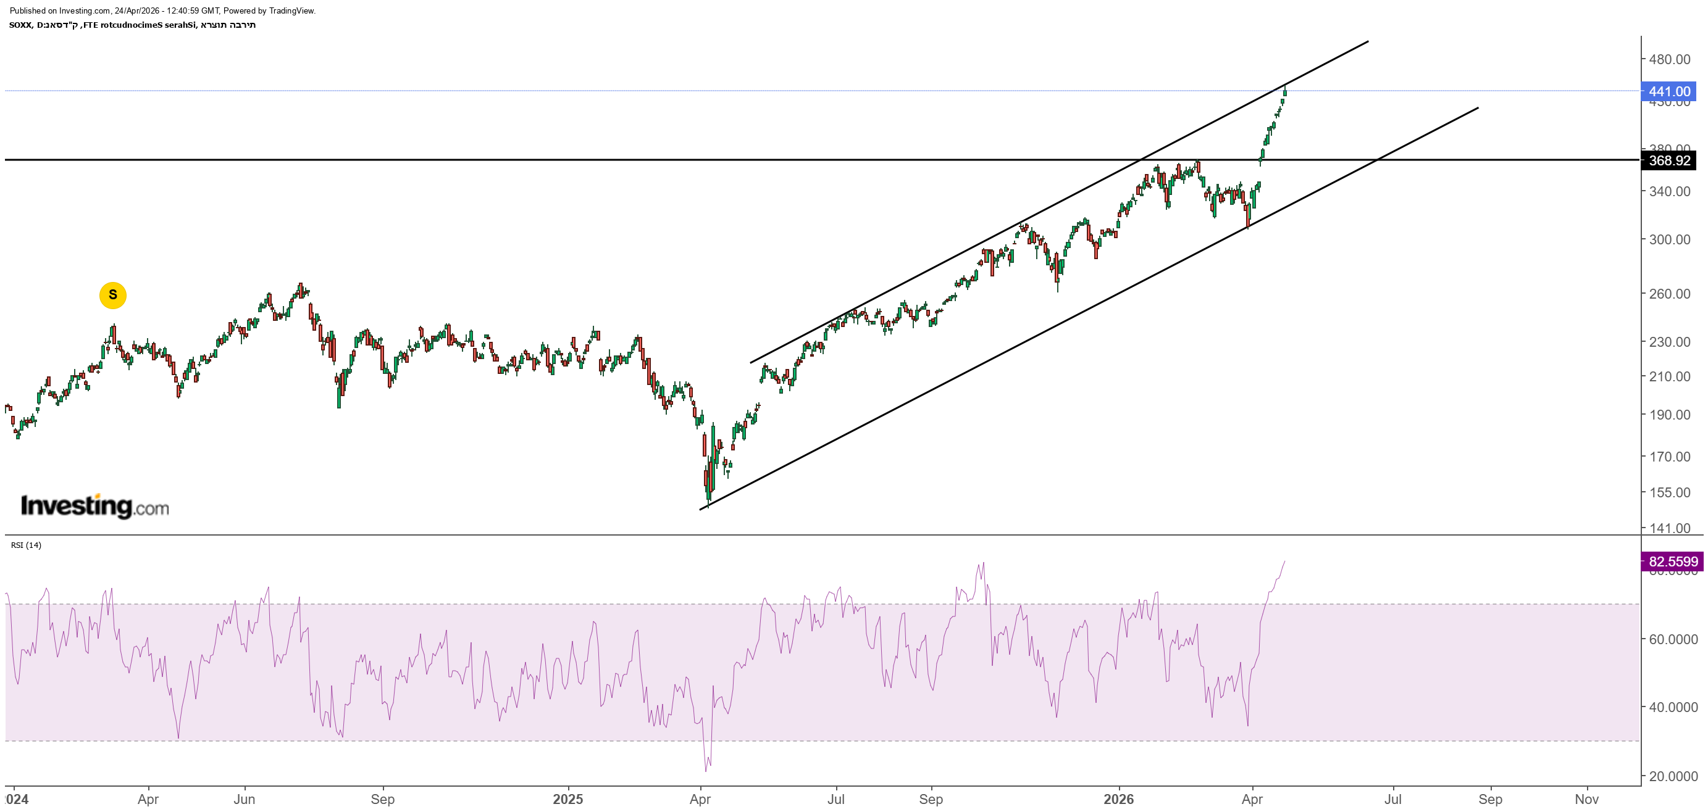Image resolution: width=1708 pixels, height=812 pixels.
Task: Click the purple 82.5599 RSI value label
Action: (x=1672, y=561)
